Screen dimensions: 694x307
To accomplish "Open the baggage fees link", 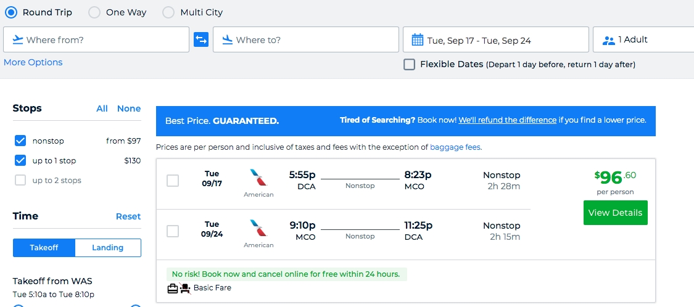I will point(455,147).
